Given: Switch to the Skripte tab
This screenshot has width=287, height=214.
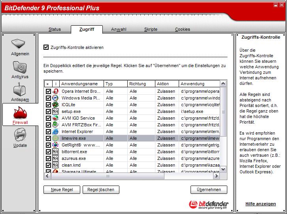Looking at the screenshot, I should pyautogui.click(x=151, y=29).
